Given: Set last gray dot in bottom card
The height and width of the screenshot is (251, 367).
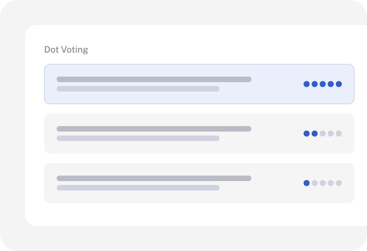Looking at the screenshot, I should point(339,183).
